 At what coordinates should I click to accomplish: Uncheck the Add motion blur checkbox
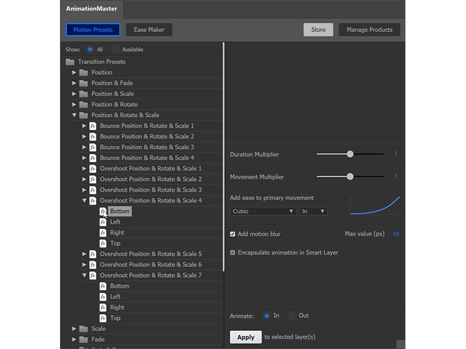[x=232, y=234]
